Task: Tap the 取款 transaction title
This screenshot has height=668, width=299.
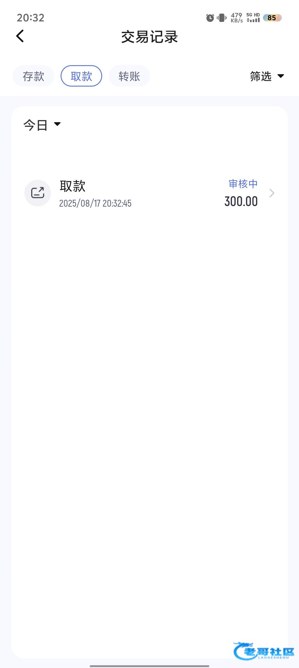Action: [73, 186]
